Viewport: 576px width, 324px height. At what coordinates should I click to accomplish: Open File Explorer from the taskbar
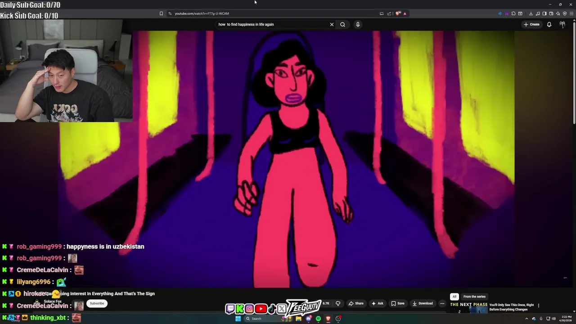tap(298, 319)
